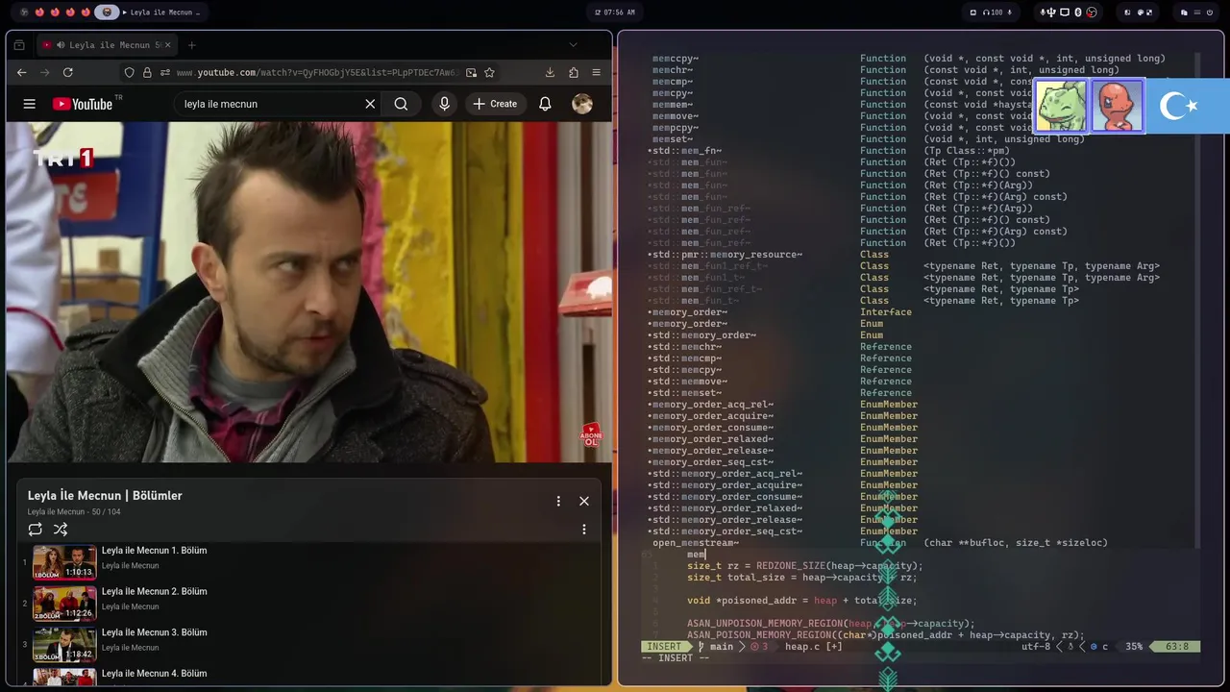Viewport: 1230px width, 692px height.
Task: Click 'heap.c [+]' in the vim statusline
Action: click(813, 647)
